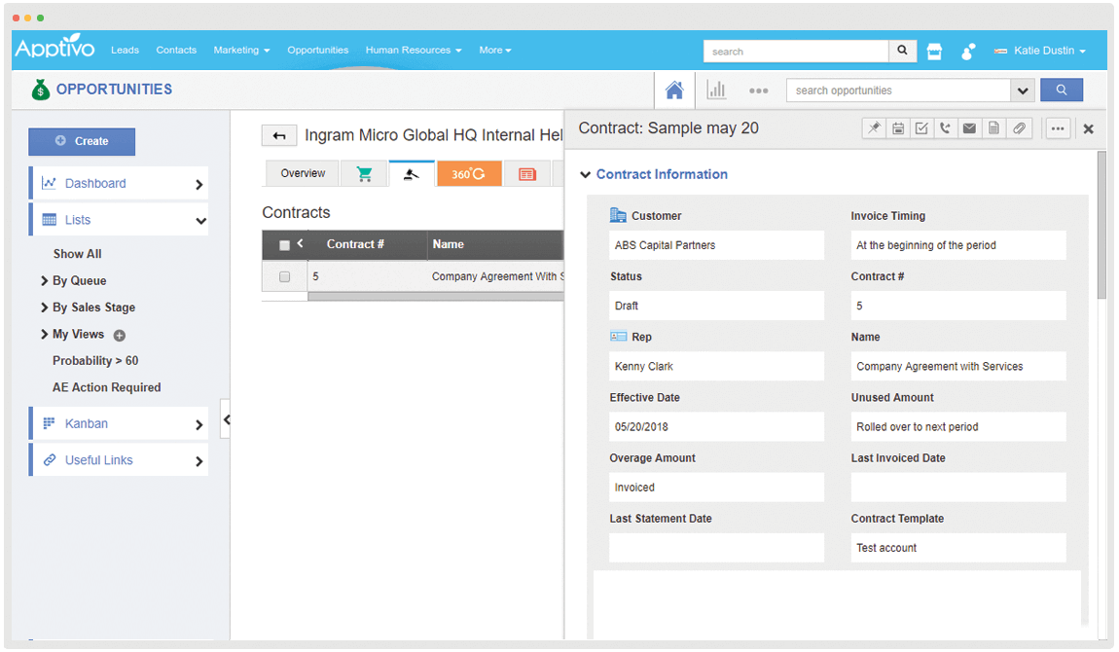
Task: Tick the checkbox for contract 5 row
Action: [284, 277]
